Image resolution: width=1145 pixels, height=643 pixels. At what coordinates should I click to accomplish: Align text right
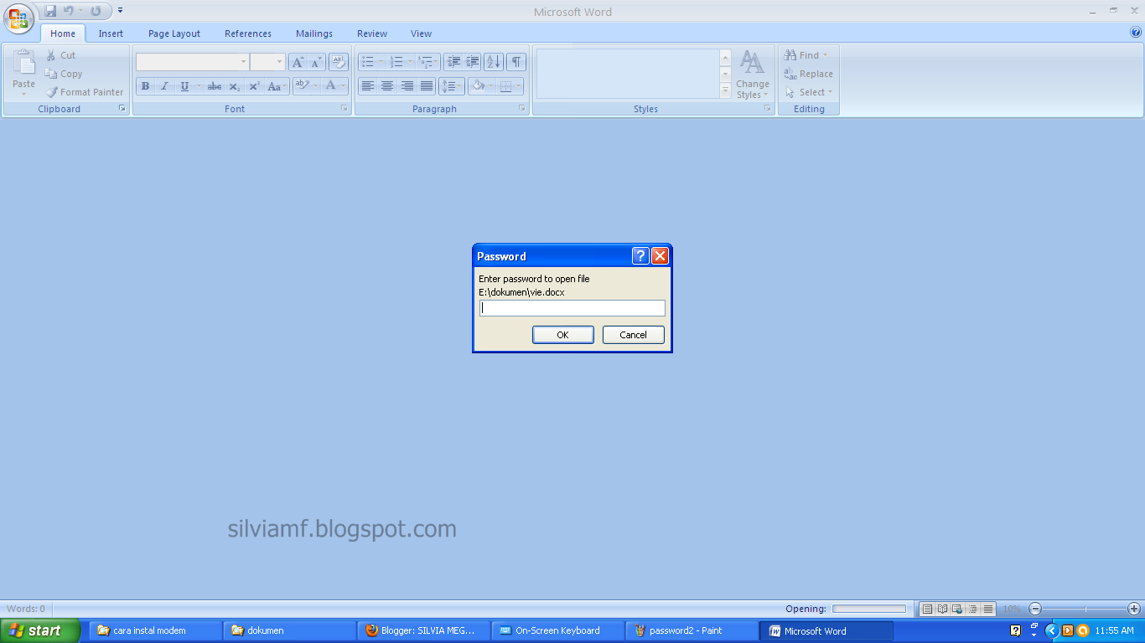click(407, 86)
